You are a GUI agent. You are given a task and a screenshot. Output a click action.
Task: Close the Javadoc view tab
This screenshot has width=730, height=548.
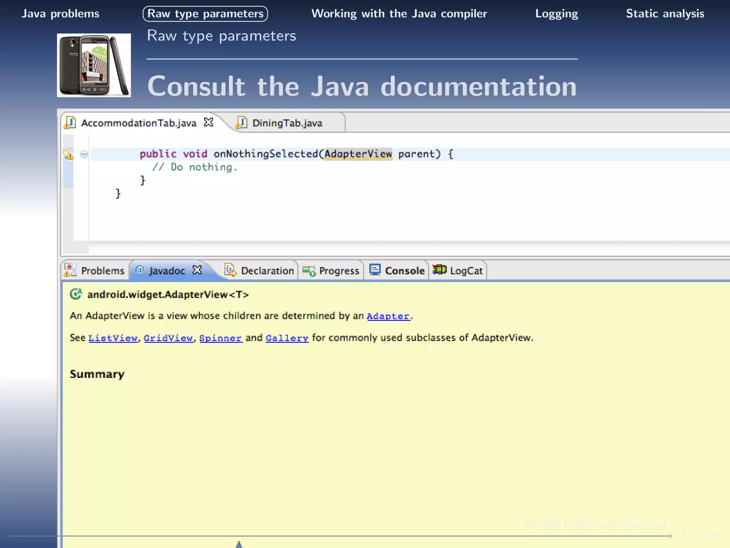coord(197,270)
